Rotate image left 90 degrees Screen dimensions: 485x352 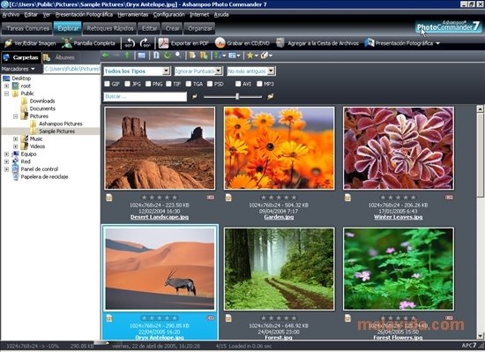coord(130,43)
